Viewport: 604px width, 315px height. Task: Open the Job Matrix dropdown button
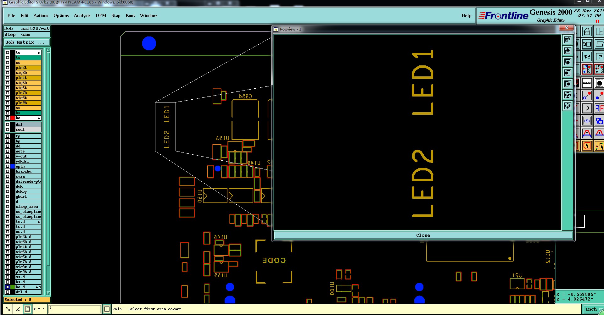pos(27,42)
